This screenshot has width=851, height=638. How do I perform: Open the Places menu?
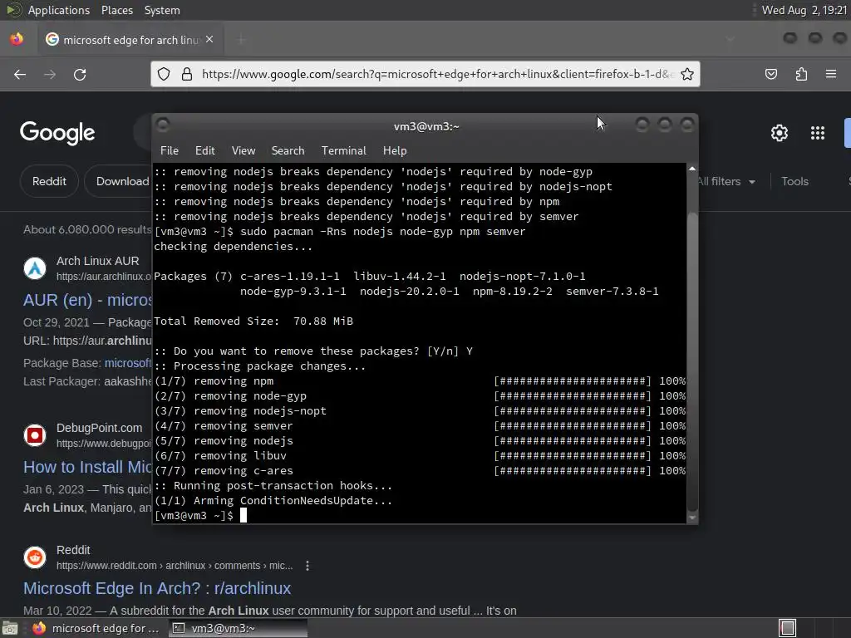[x=116, y=10]
